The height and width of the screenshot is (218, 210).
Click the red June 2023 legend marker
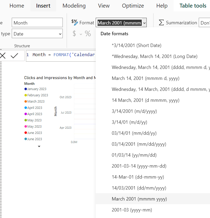[x=26, y=133]
